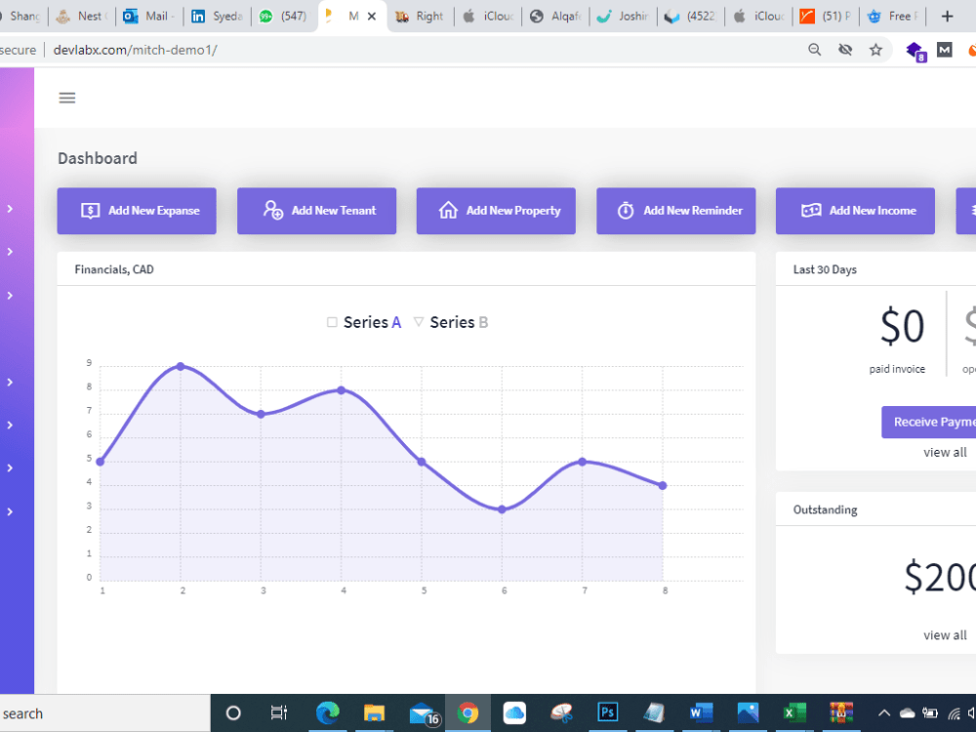Click the Add New Tenant person icon
The width and height of the screenshot is (976, 732).
(x=272, y=210)
